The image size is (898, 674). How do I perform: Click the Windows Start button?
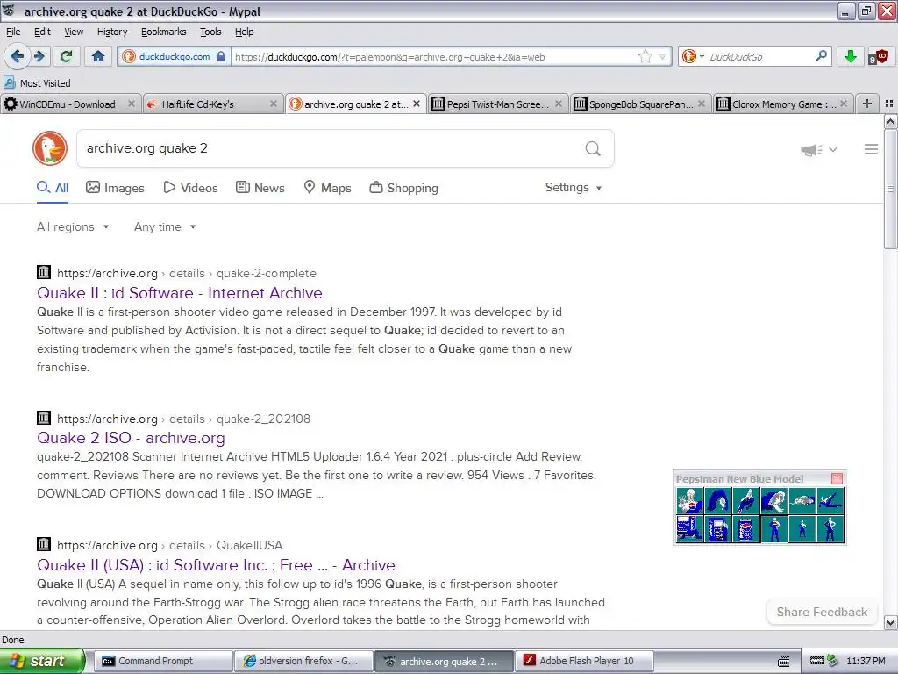pyautogui.click(x=42, y=661)
